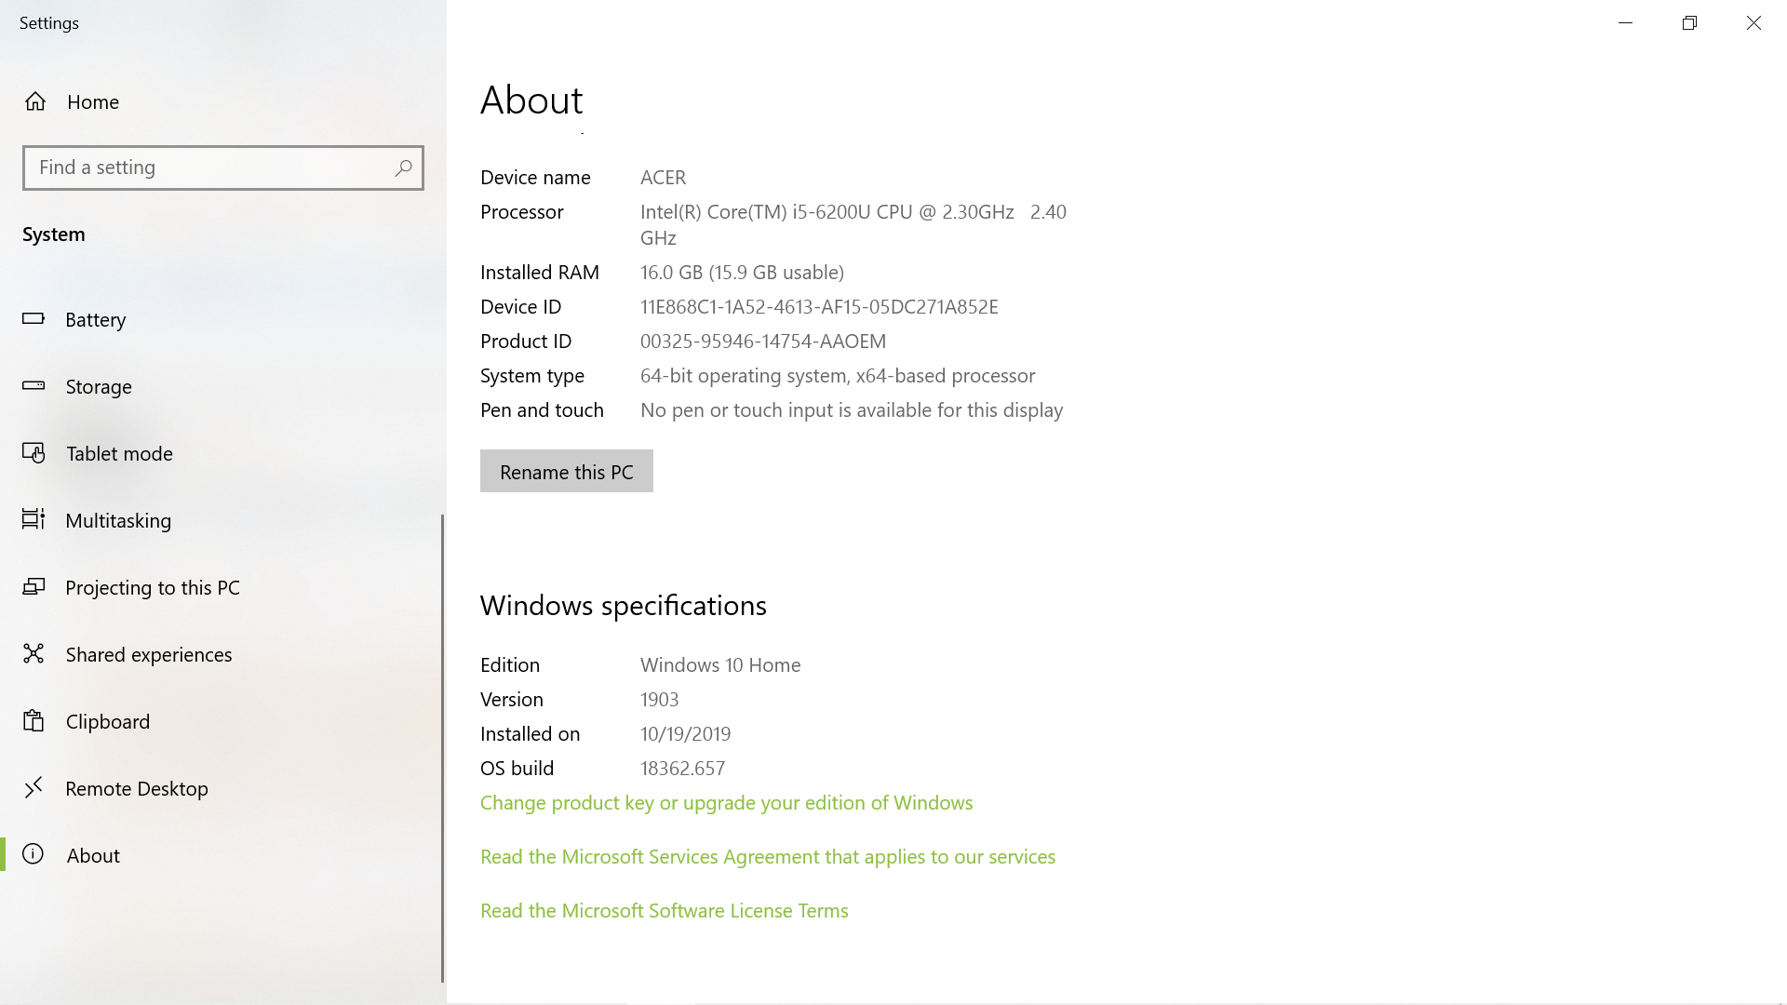Click the Storage drive icon
The image size is (1787, 1005).
tap(34, 385)
